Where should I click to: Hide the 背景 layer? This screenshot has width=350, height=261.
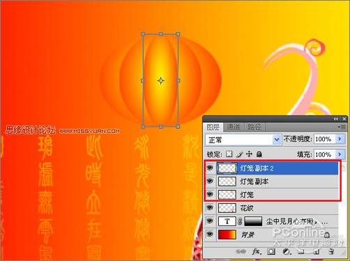210,235
